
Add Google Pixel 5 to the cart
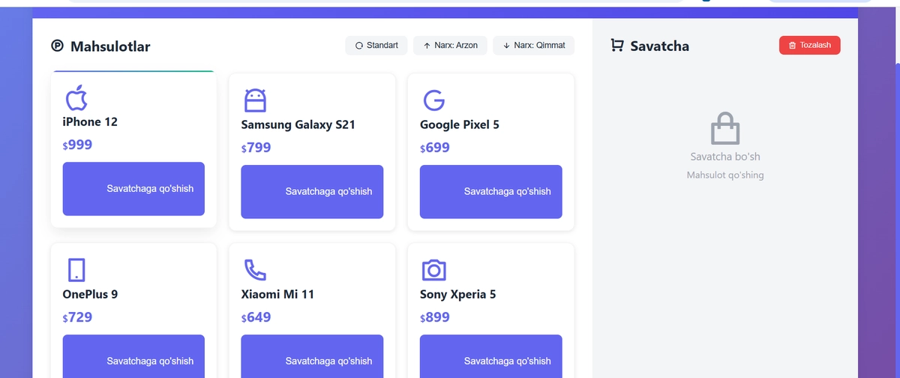[490, 192]
